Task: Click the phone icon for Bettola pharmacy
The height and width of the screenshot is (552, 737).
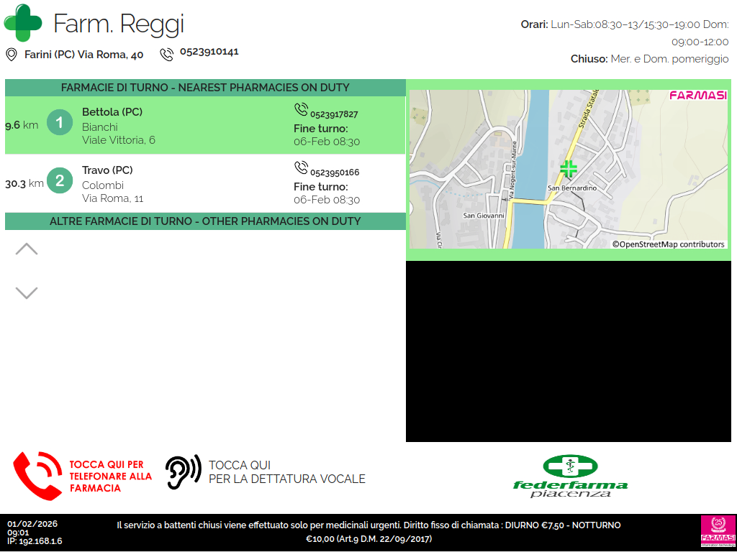Action: [x=301, y=109]
